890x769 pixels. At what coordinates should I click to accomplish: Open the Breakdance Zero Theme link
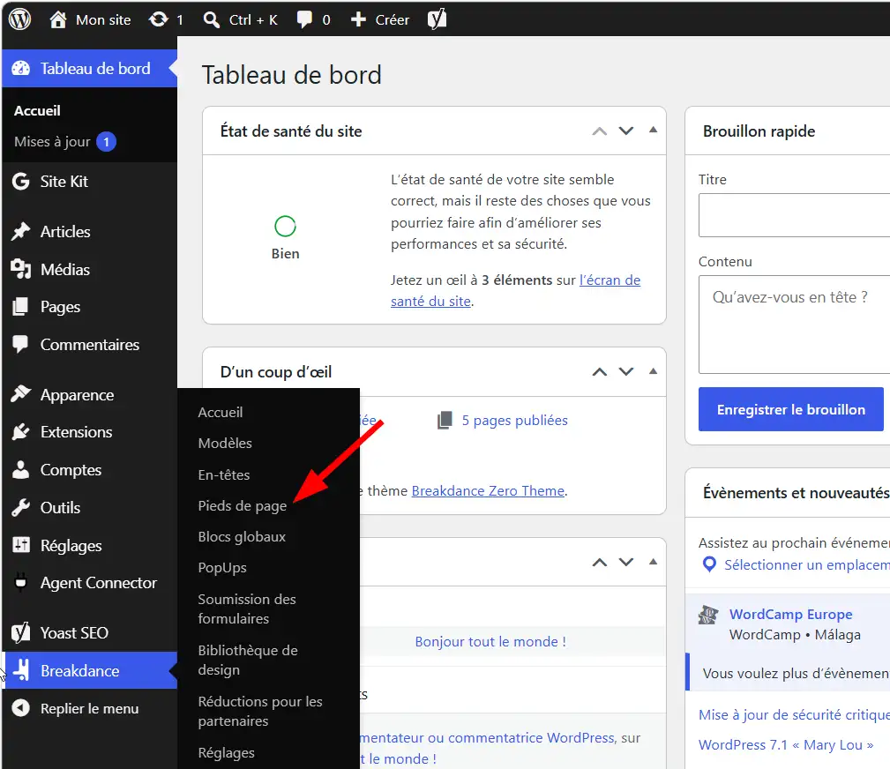(x=488, y=491)
